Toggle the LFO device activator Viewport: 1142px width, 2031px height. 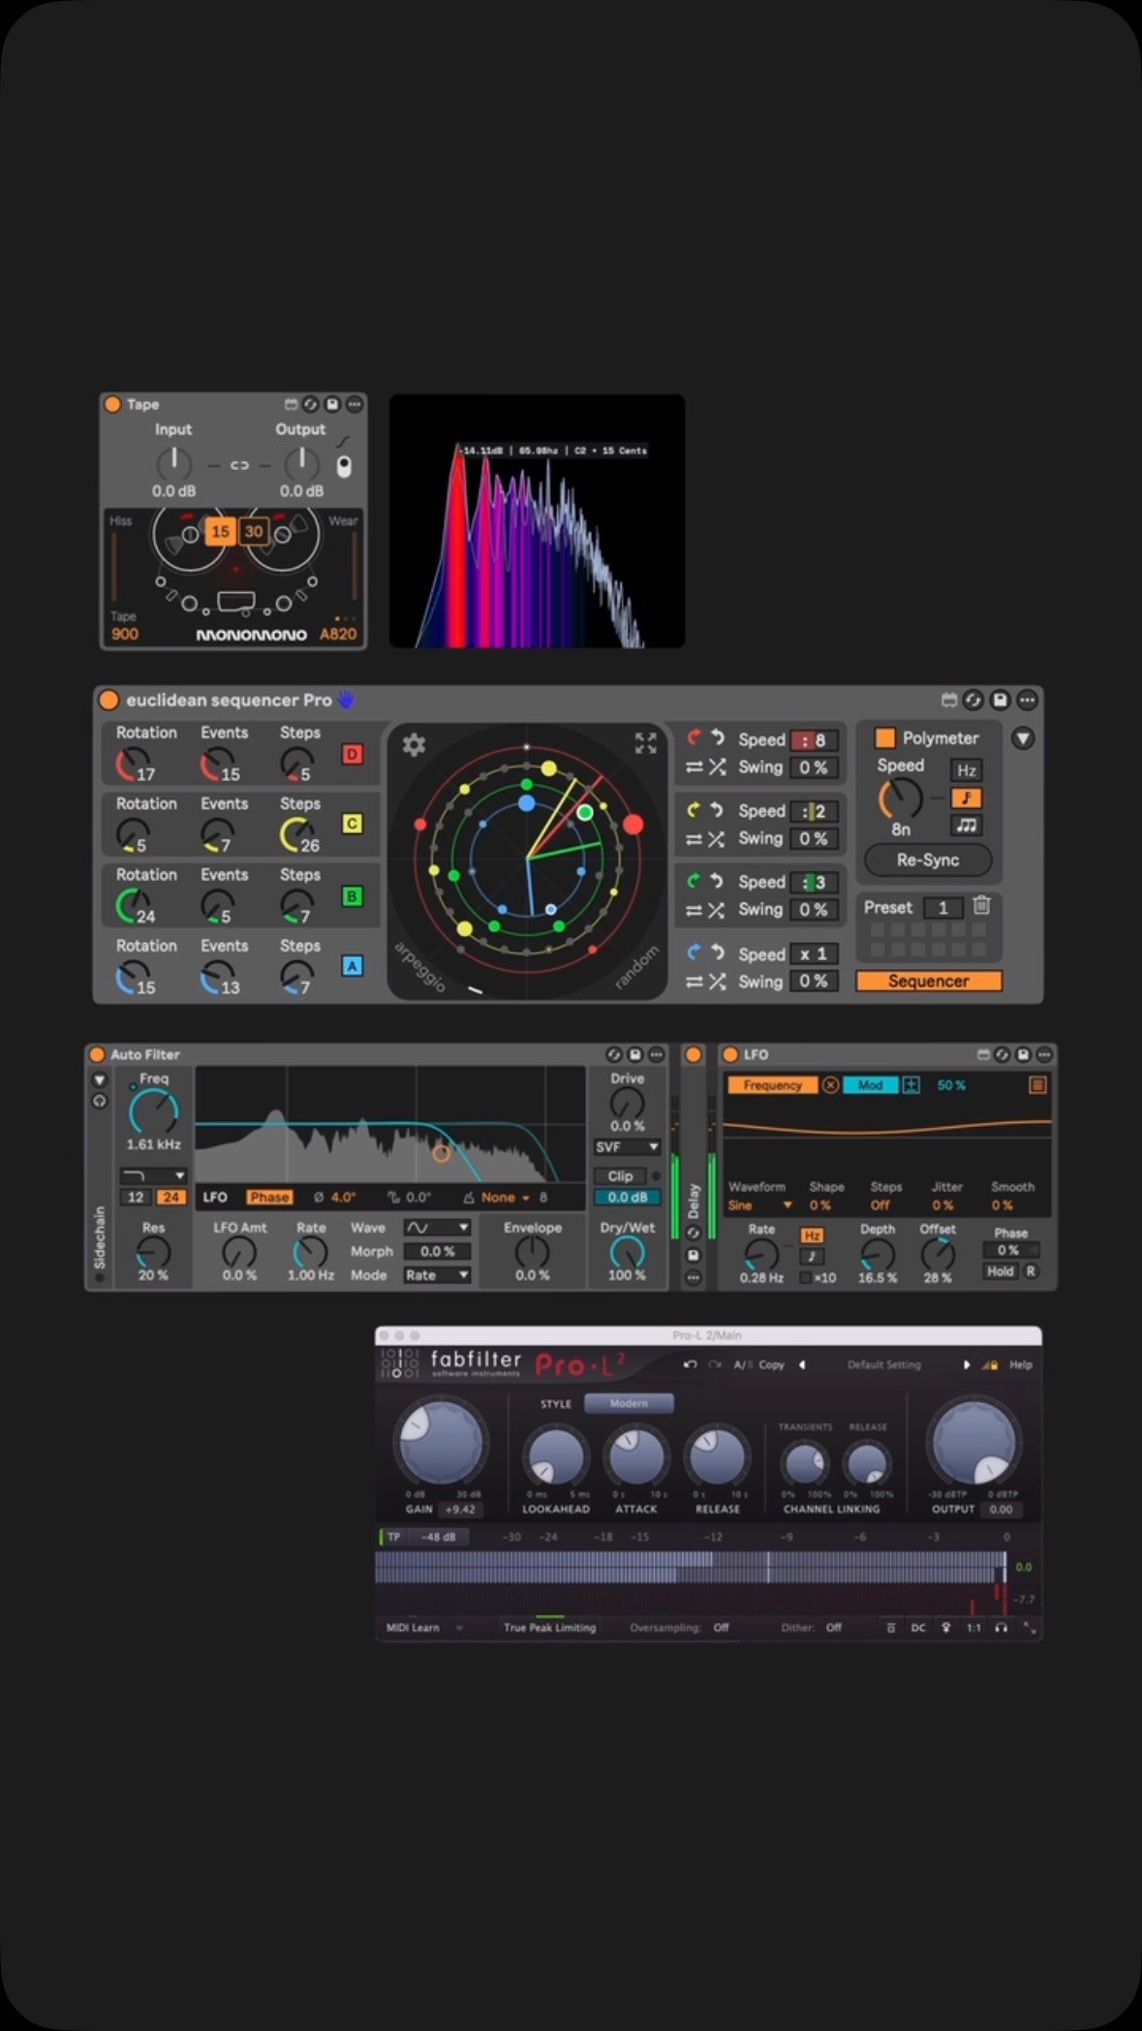pos(730,1054)
